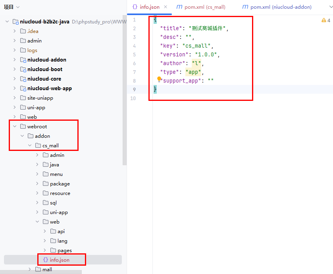Click the yellow lightbulb quick-fix icon
Viewport: 333px width, 274px height.
coord(159,80)
